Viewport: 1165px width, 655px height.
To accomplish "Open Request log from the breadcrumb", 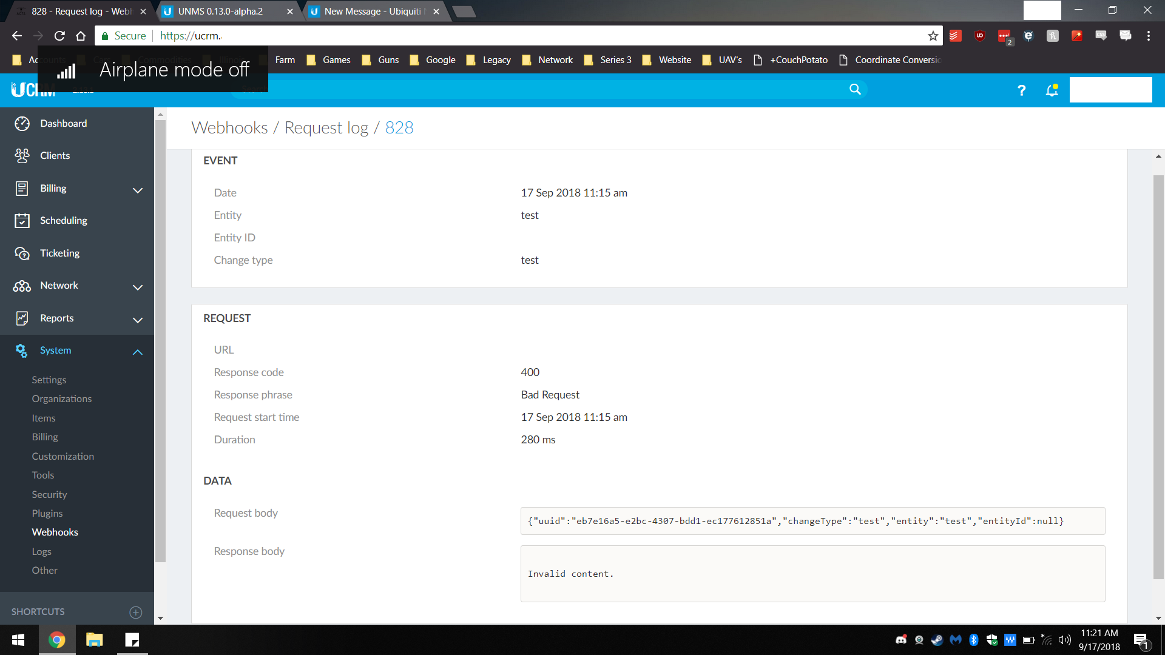I will pyautogui.click(x=326, y=128).
